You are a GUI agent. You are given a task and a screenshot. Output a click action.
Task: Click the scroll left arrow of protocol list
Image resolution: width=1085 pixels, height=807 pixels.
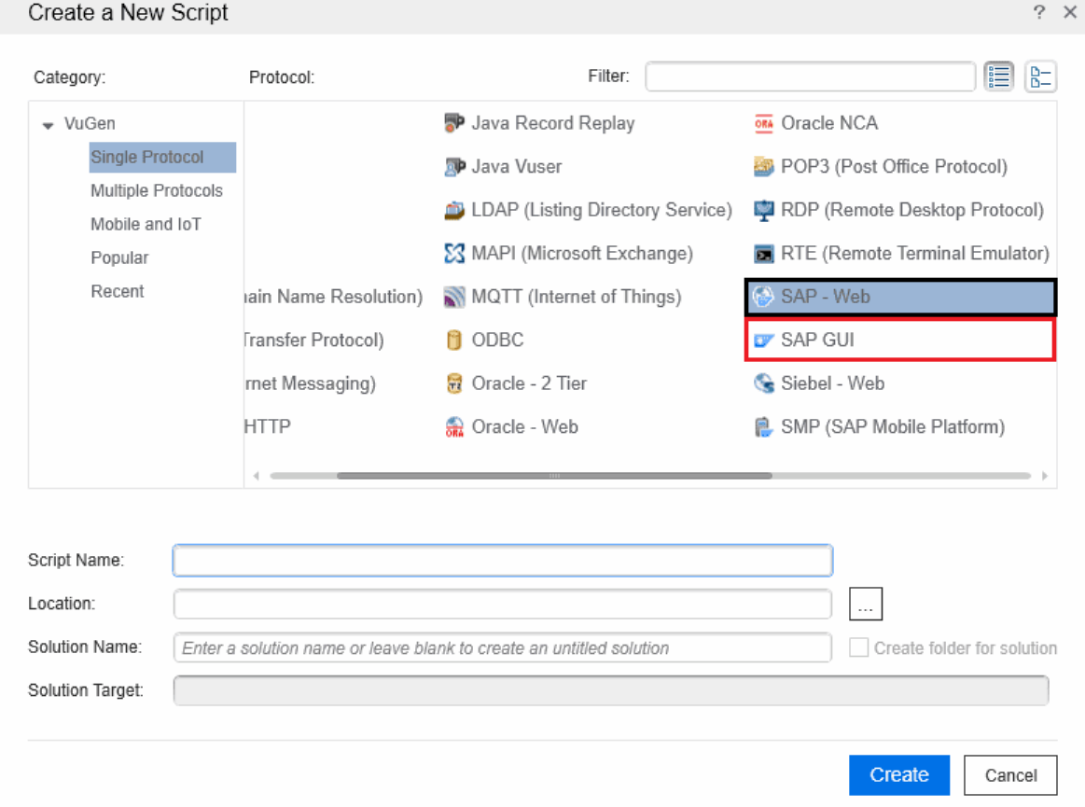(257, 476)
